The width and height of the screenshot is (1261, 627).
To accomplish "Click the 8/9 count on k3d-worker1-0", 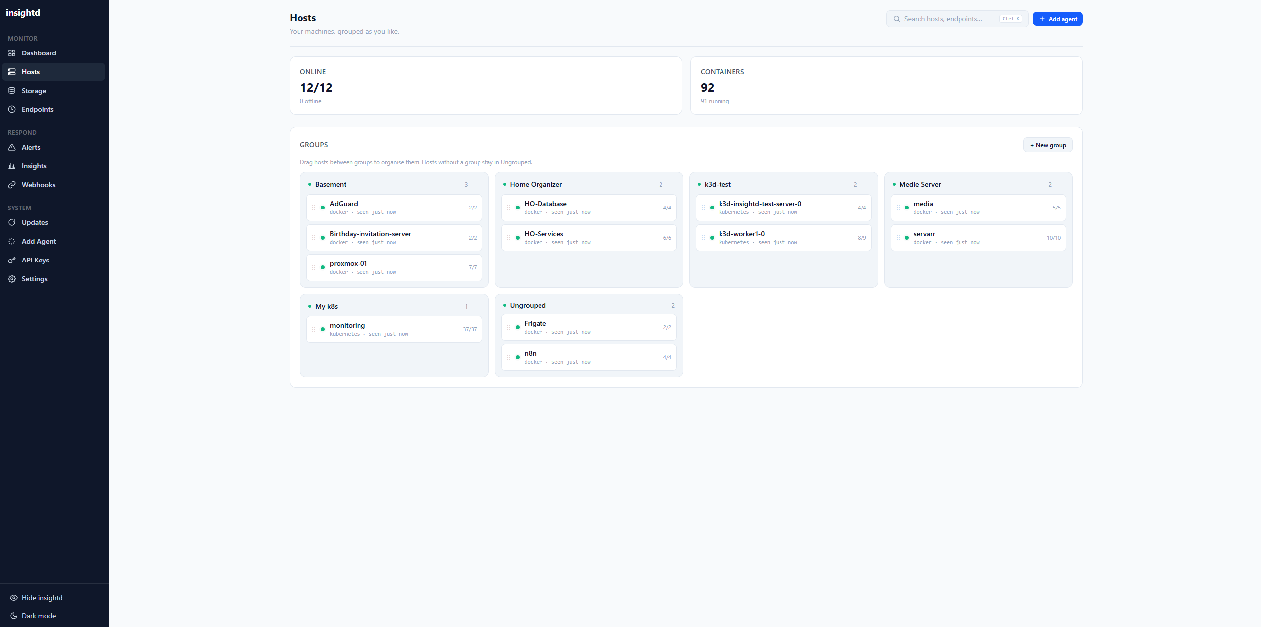I will 862,238.
